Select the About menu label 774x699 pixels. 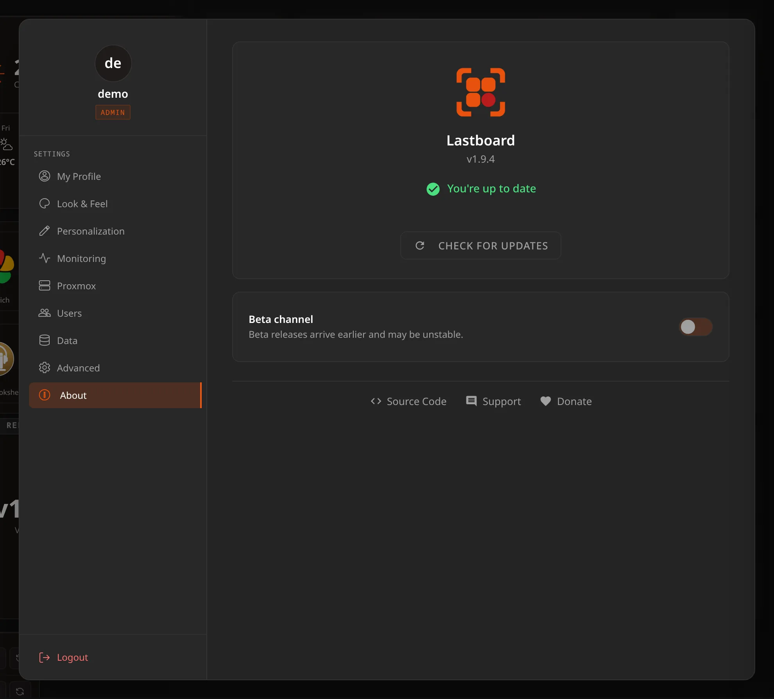pyautogui.click(x=73, y=395)
